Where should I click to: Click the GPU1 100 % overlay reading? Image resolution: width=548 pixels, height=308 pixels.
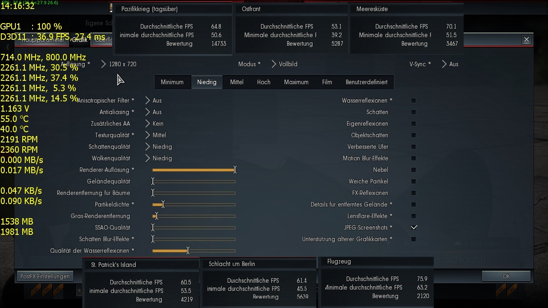click(x=31, y=27)
